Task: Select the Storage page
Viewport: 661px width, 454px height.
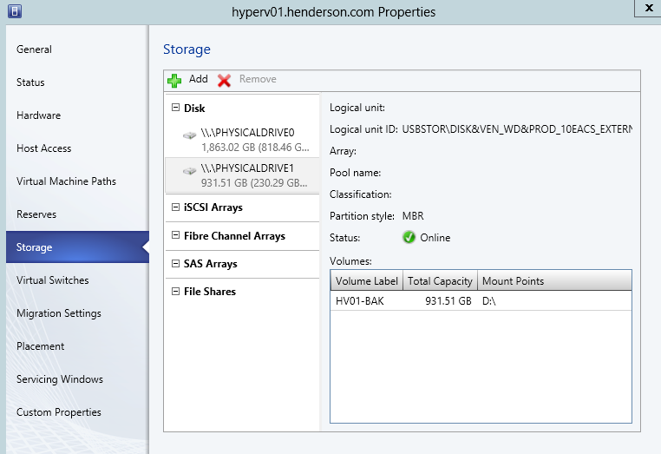Action: (77, 247)
